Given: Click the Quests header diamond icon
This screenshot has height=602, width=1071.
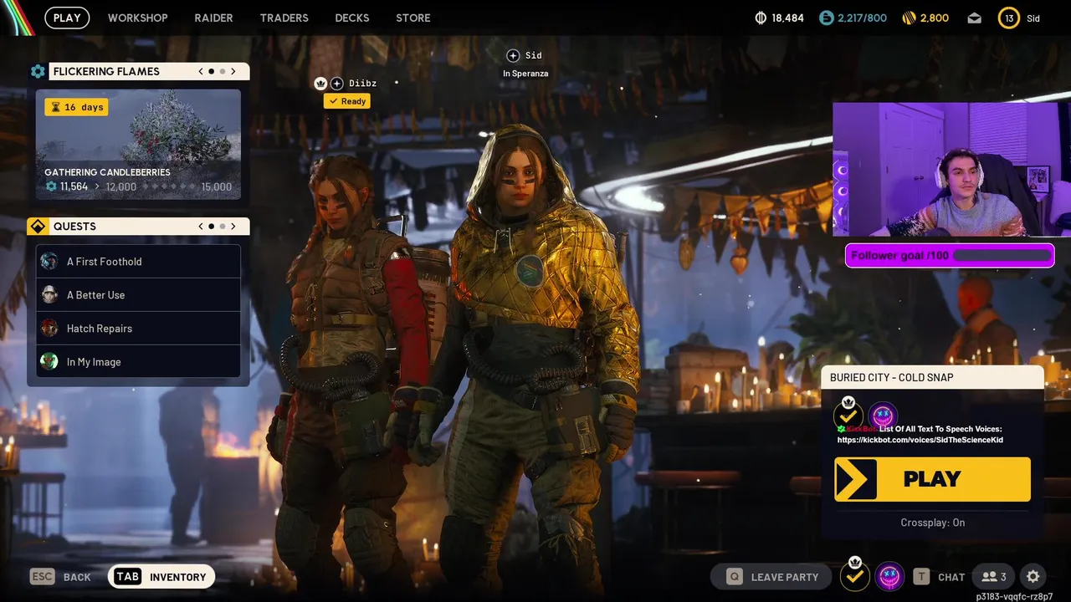Looking at the screenshot, I should 38,226.
